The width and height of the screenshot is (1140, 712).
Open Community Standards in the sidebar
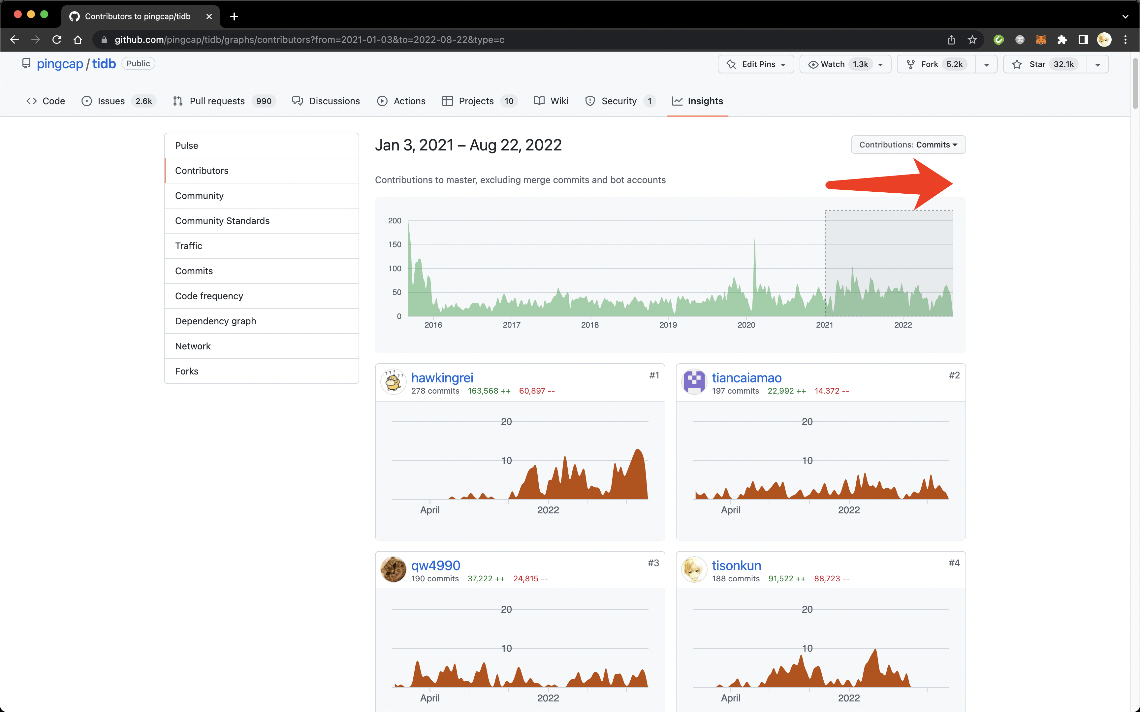coord(262,220)
